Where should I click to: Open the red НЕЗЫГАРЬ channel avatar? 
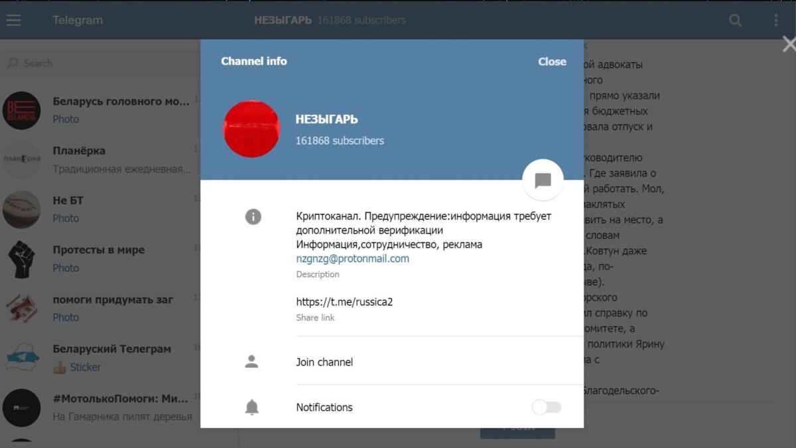coord(251,129)
